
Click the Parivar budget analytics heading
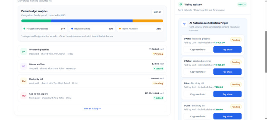tap(34, 11)
